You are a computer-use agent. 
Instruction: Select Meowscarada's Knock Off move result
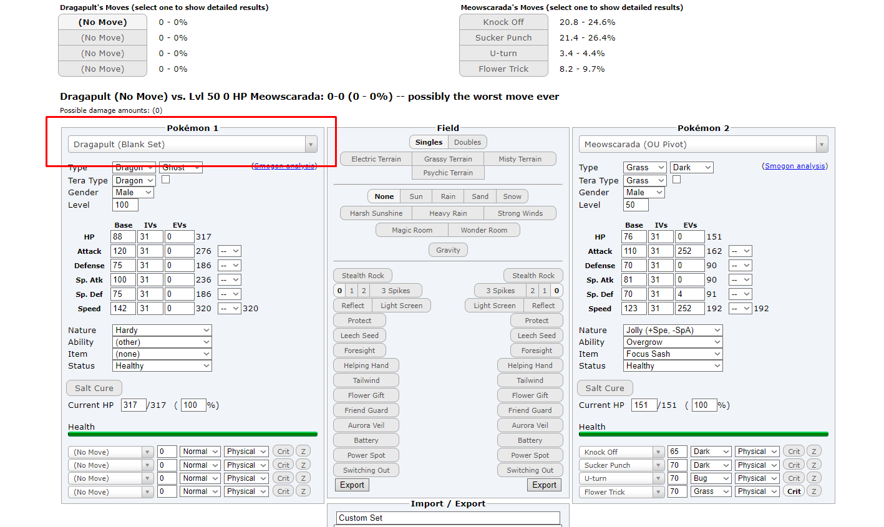tap(503, 22)
